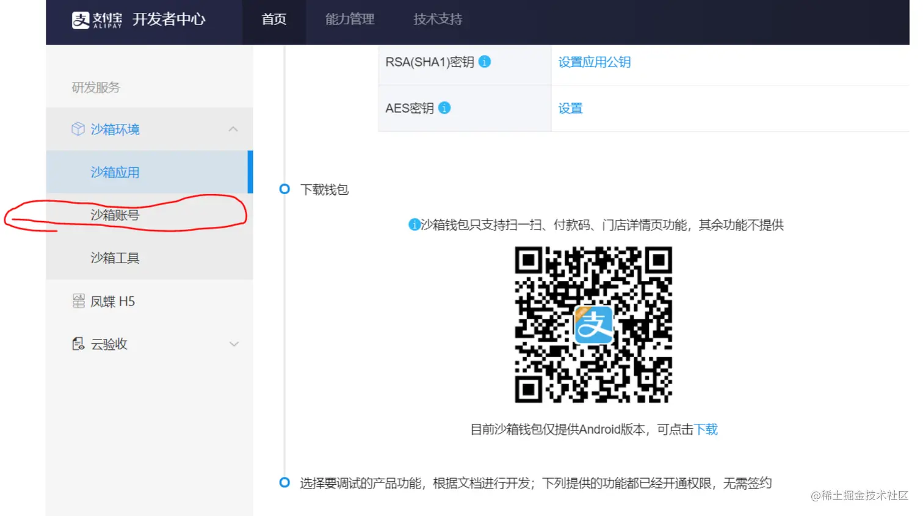The image size is (923, 516).
Task: Click the 开发者中心 title text
Action: [x=169, y=20]
